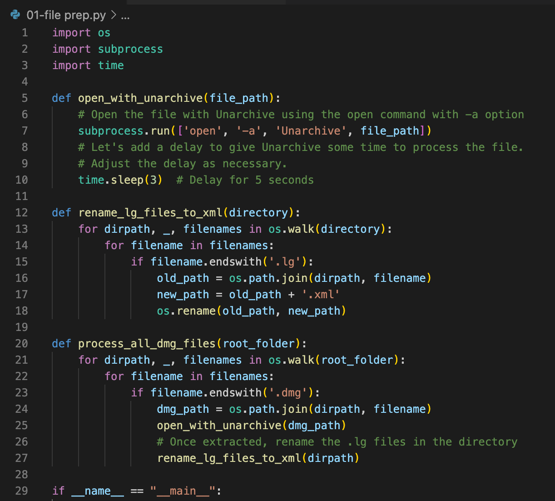Click 'time' in the 'import time' line
This screenshot has width=555, height=501.
point(111,65)
